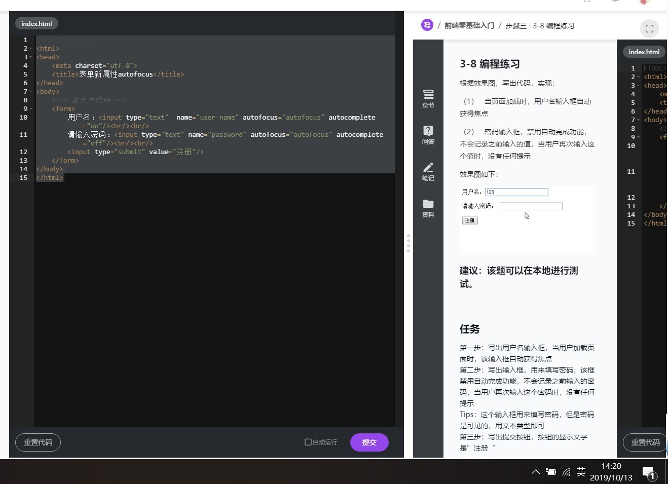Collapse the head tag fold arrow in left editor
This screenshot has width=668, height=484.
tap(31, 57)
